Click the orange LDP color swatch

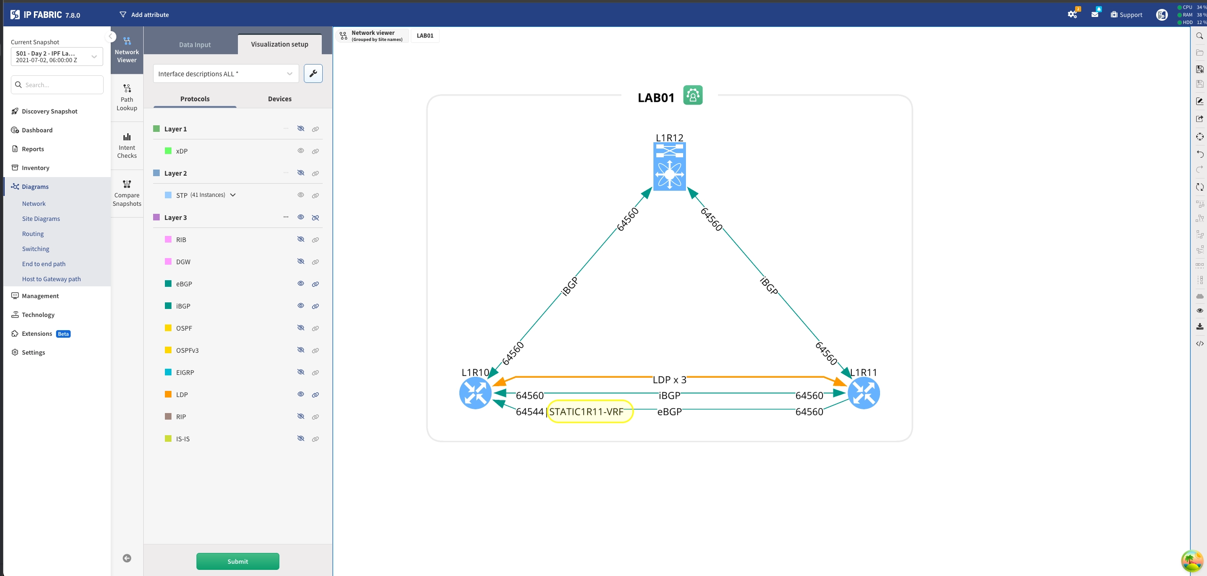coord(168,394)
